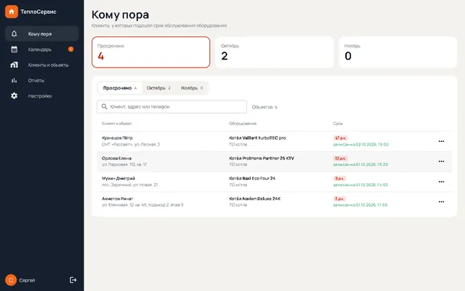Click the user name Сергей
The height and width of the screenshot is (291, 465).
[x=27, y=280]
